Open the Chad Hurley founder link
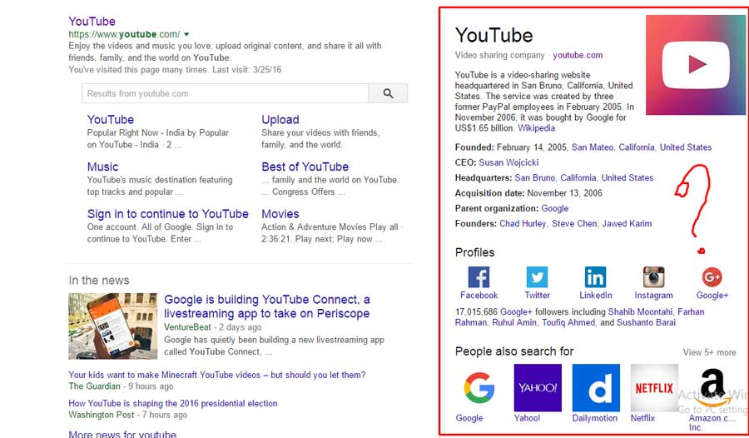749x438 pixels. click(523, 224)
